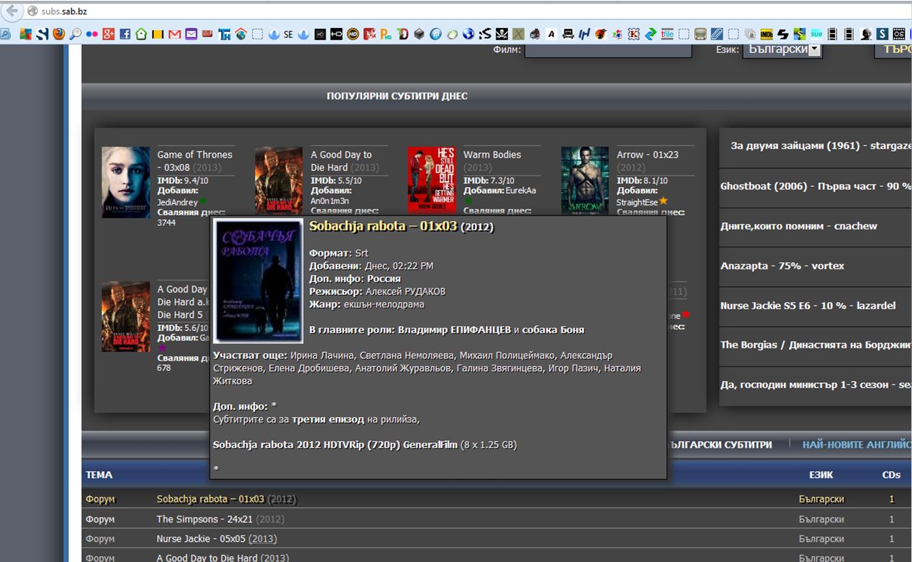Screen dimensions: 912x562
Task: Sort by ТЕМА column header
Action: coord(99,475)
